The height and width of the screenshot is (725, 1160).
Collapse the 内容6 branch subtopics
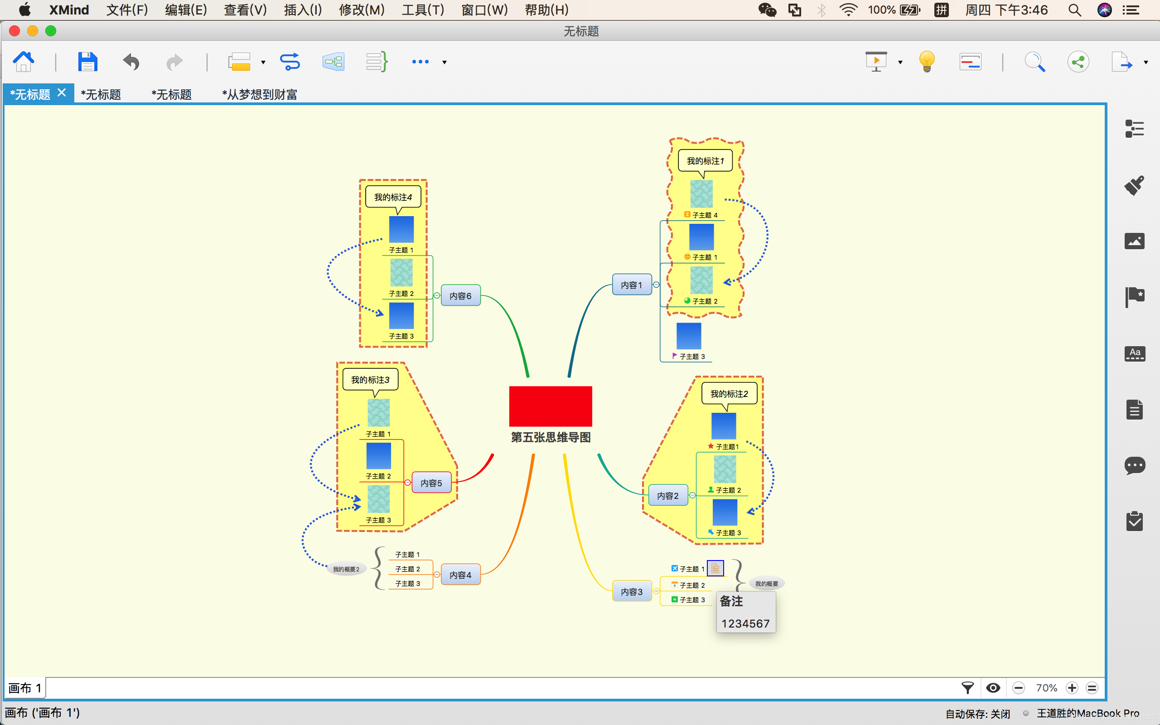click(x=437, y=296)
